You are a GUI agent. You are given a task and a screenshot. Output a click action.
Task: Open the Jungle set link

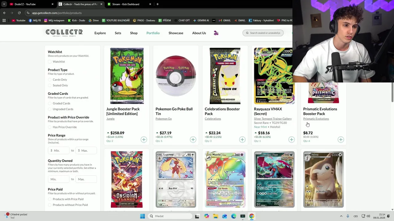tap(110, 119)
